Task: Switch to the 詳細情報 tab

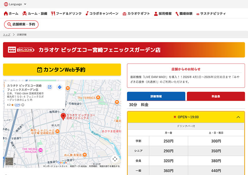Action: [x=156, y=96]
